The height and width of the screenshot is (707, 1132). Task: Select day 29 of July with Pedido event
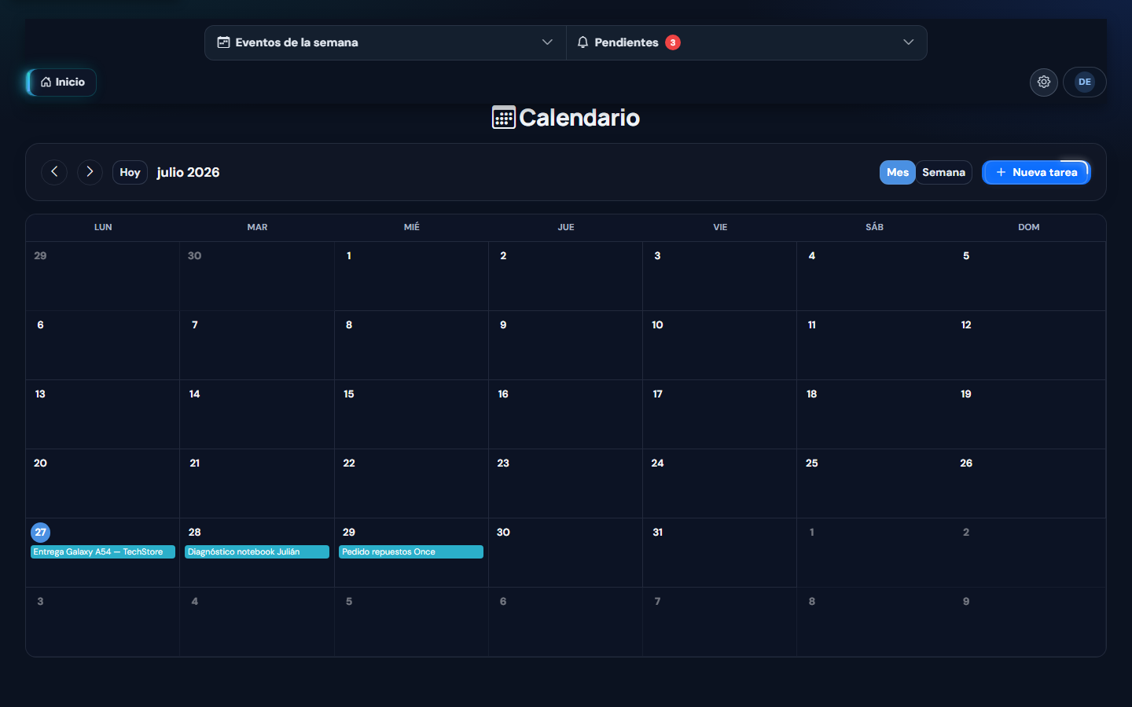[349, 532]
